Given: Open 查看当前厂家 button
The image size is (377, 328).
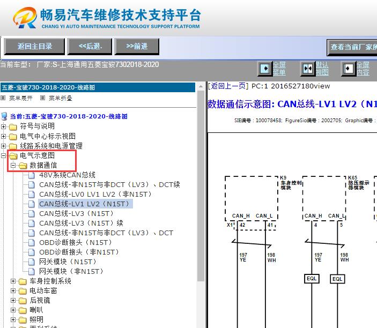Looking at the screenshot, I should 352,47.
